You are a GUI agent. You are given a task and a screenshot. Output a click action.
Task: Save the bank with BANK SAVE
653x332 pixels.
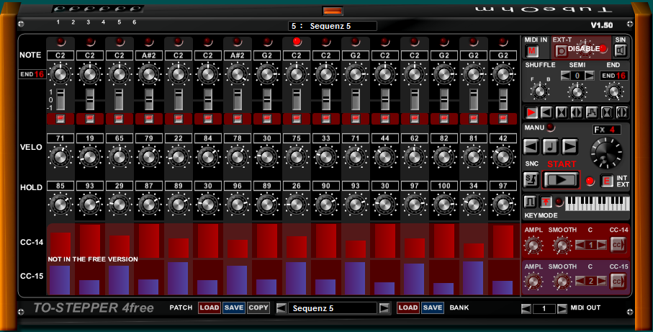tap(432, 308)
